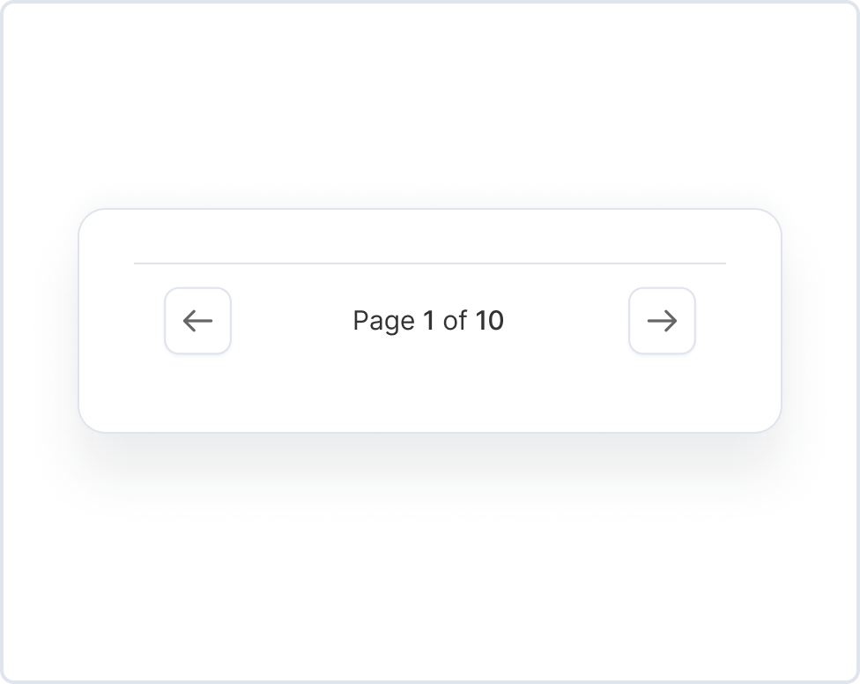Step back using the left arrow icon
Screen dimensions: 860x684
[x=197, y=321]
